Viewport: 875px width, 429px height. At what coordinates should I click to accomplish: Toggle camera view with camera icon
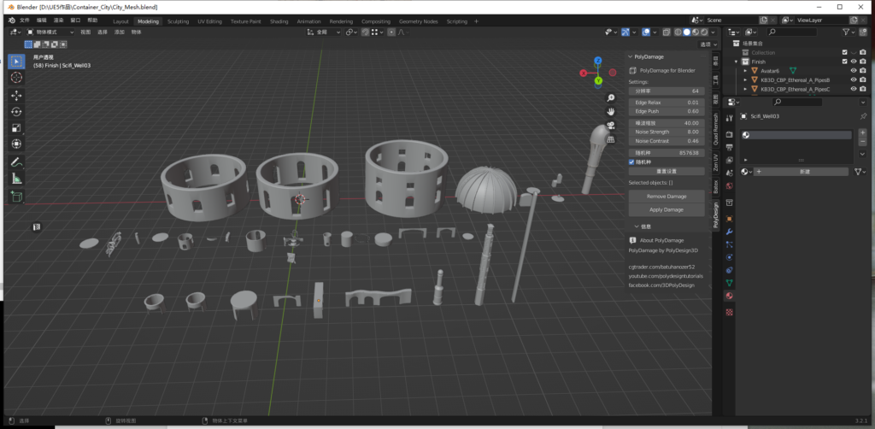coord(611,125)
